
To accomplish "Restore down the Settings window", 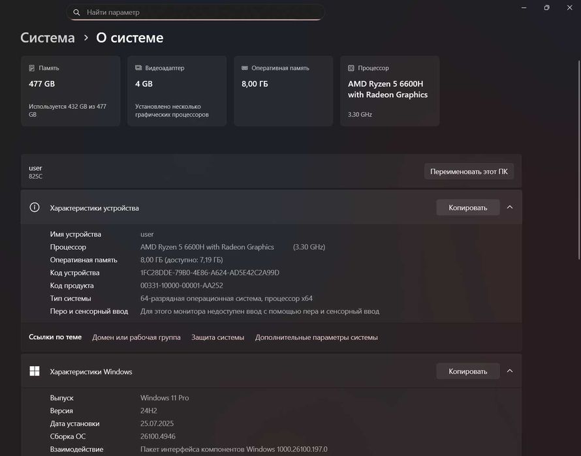I will pos(546,8).
